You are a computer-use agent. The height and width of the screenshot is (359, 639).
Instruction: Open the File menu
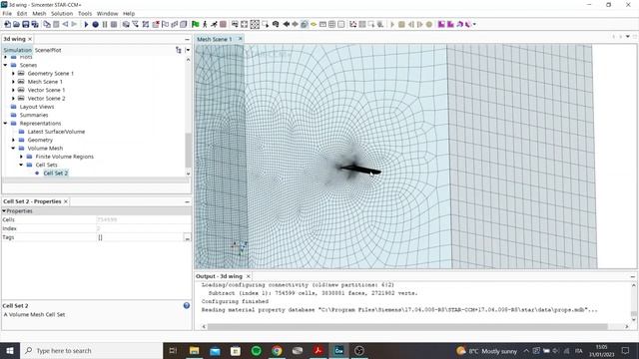[x=7, y=13]
